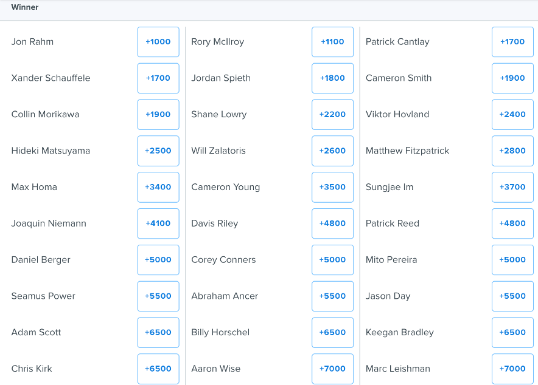
Task: Choose Jason Day's +5500 odds button
Action: coord(512,296)
